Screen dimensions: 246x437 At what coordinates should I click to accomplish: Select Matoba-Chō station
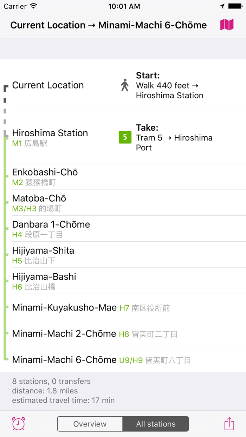pos(39,203)
